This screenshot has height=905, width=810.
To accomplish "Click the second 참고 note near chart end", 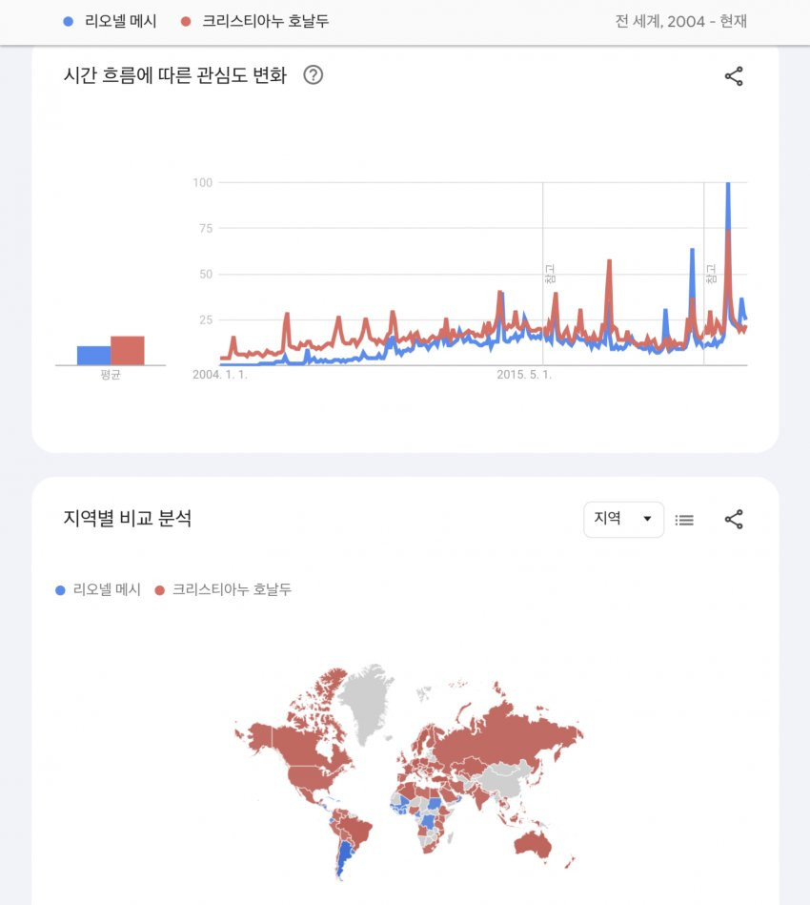I will 711,274.
